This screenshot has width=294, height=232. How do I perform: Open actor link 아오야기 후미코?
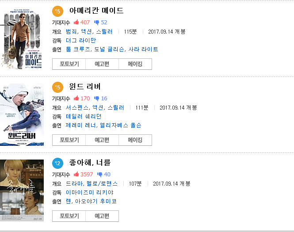pos(96,201)
